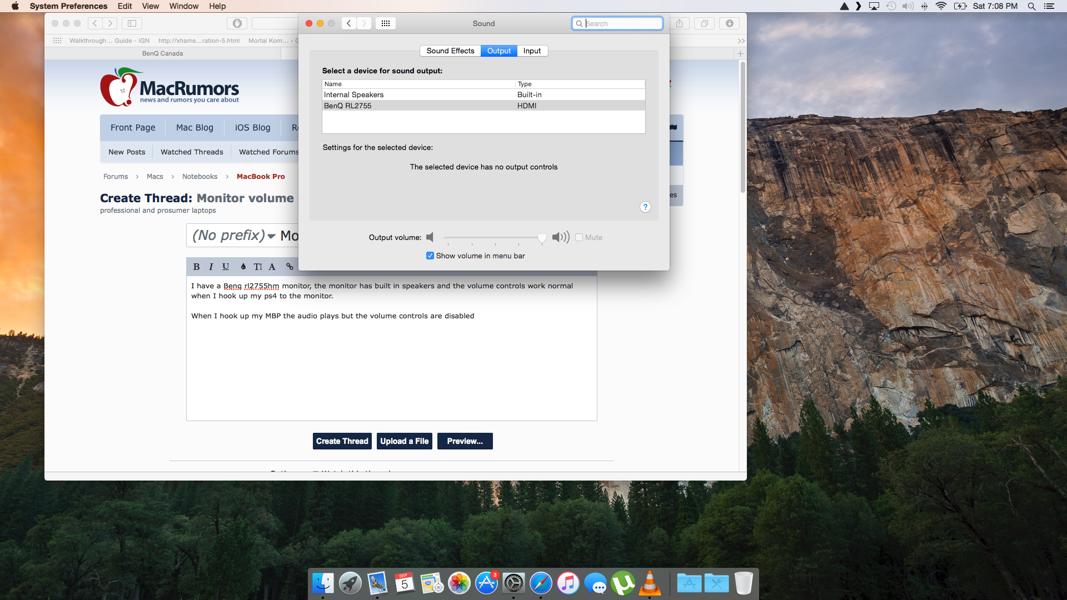Go to Forums breadcrumb

coord(116,177)
